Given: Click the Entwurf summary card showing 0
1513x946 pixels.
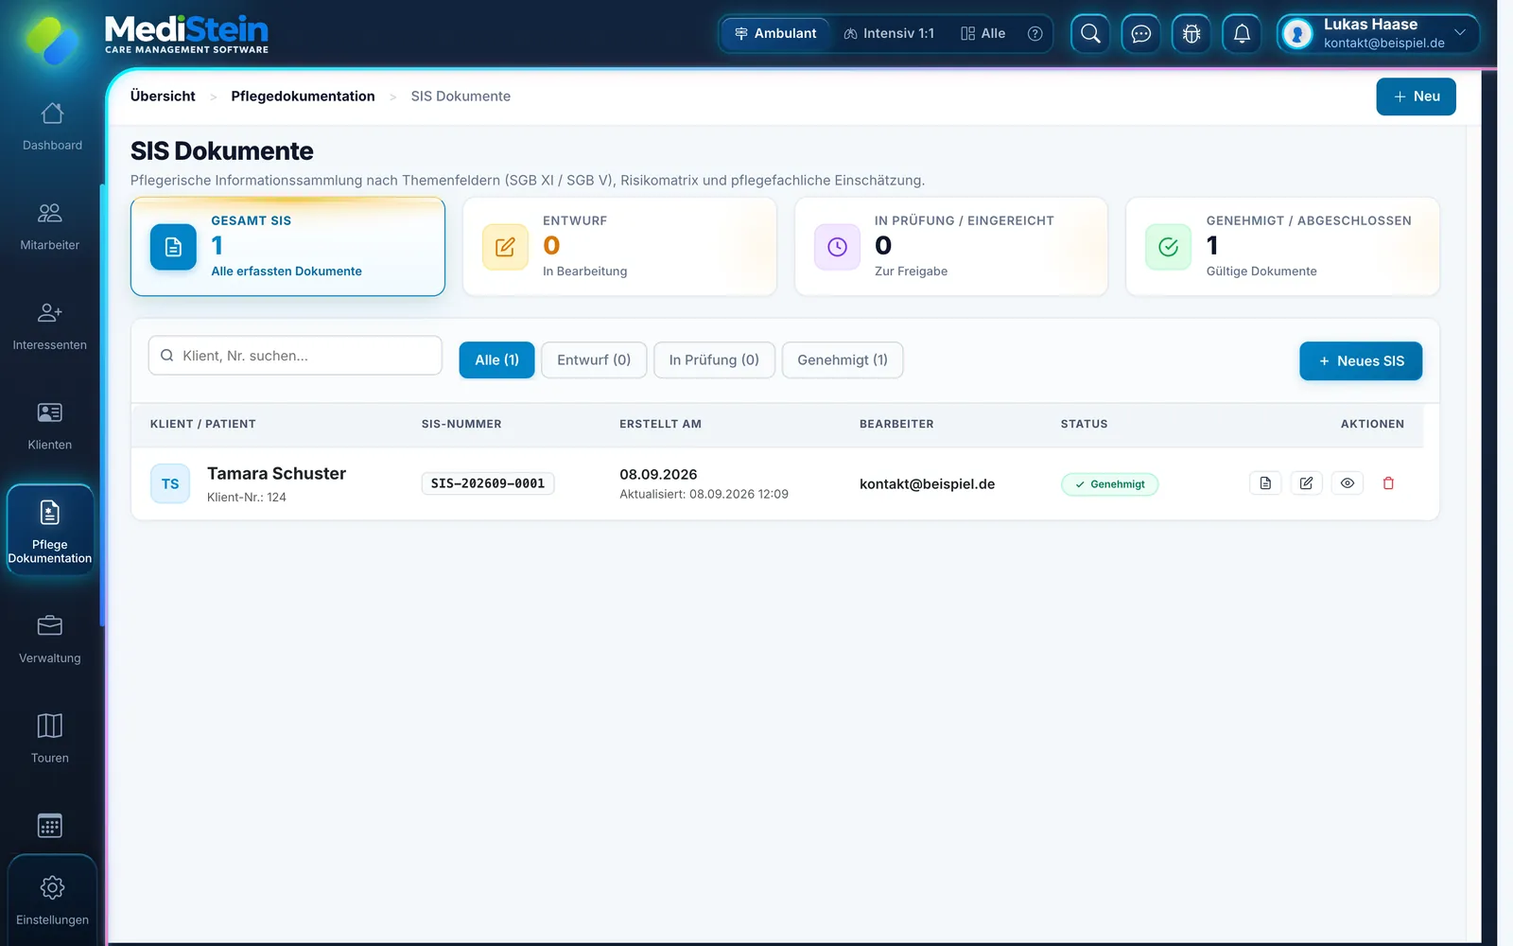Looking at the screenshot, I should tap(619, 247).
